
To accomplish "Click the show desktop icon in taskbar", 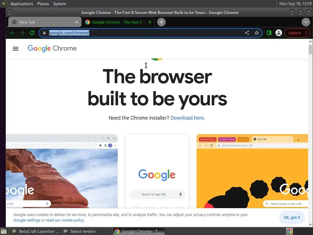I will [x=4, y=231].
